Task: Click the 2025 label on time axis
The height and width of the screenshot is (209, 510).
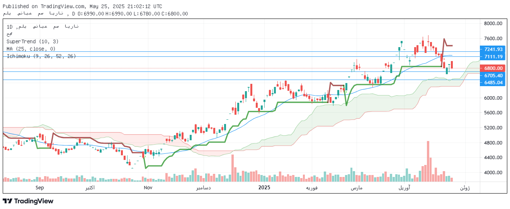Action: [264, 187]
